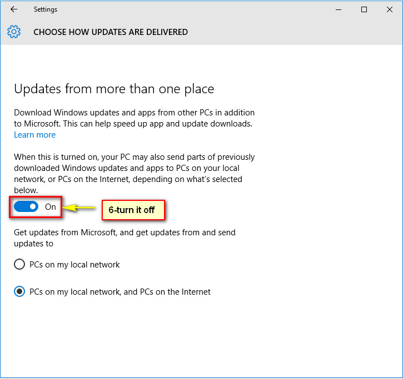Click the 'Get updates from Microsoft' text
This screenshot has height=379, width=403.
pyautogui.click(x=125, y=237)
